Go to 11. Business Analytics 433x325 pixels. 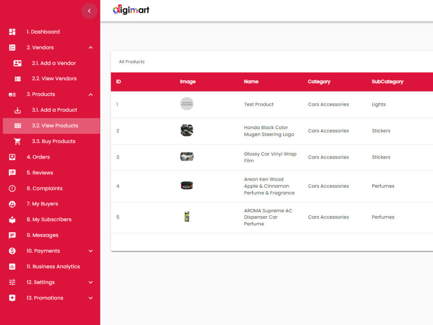[x=53, y=266]
